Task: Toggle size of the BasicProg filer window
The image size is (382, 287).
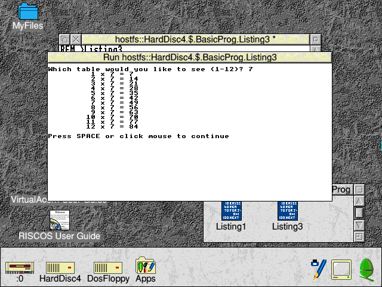Action: coord(359,190)
